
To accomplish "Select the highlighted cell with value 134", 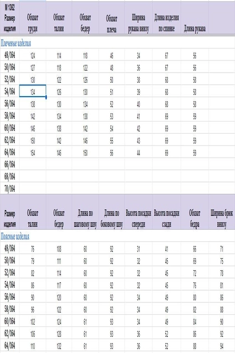I will [x=33, y=91].
